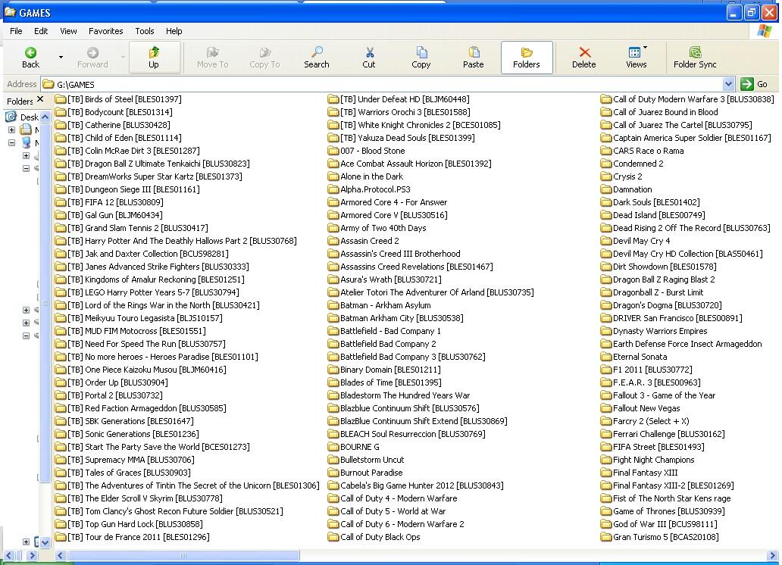
Task: Delete selection with the red X
Action: coord(584,58)
